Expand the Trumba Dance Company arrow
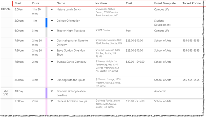206x118 pixels. click(x=52, y=62)
